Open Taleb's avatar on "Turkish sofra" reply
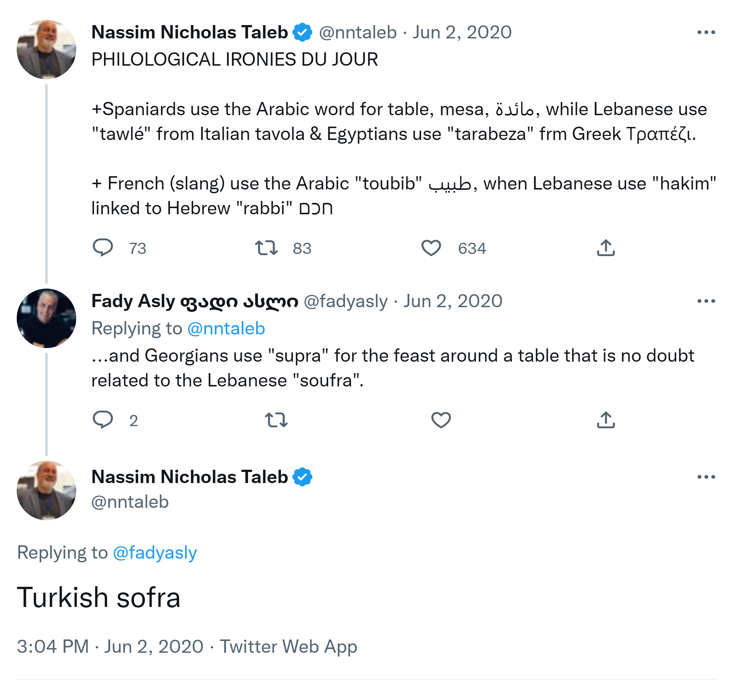733x689 pixels. click(x=46, y=491)
